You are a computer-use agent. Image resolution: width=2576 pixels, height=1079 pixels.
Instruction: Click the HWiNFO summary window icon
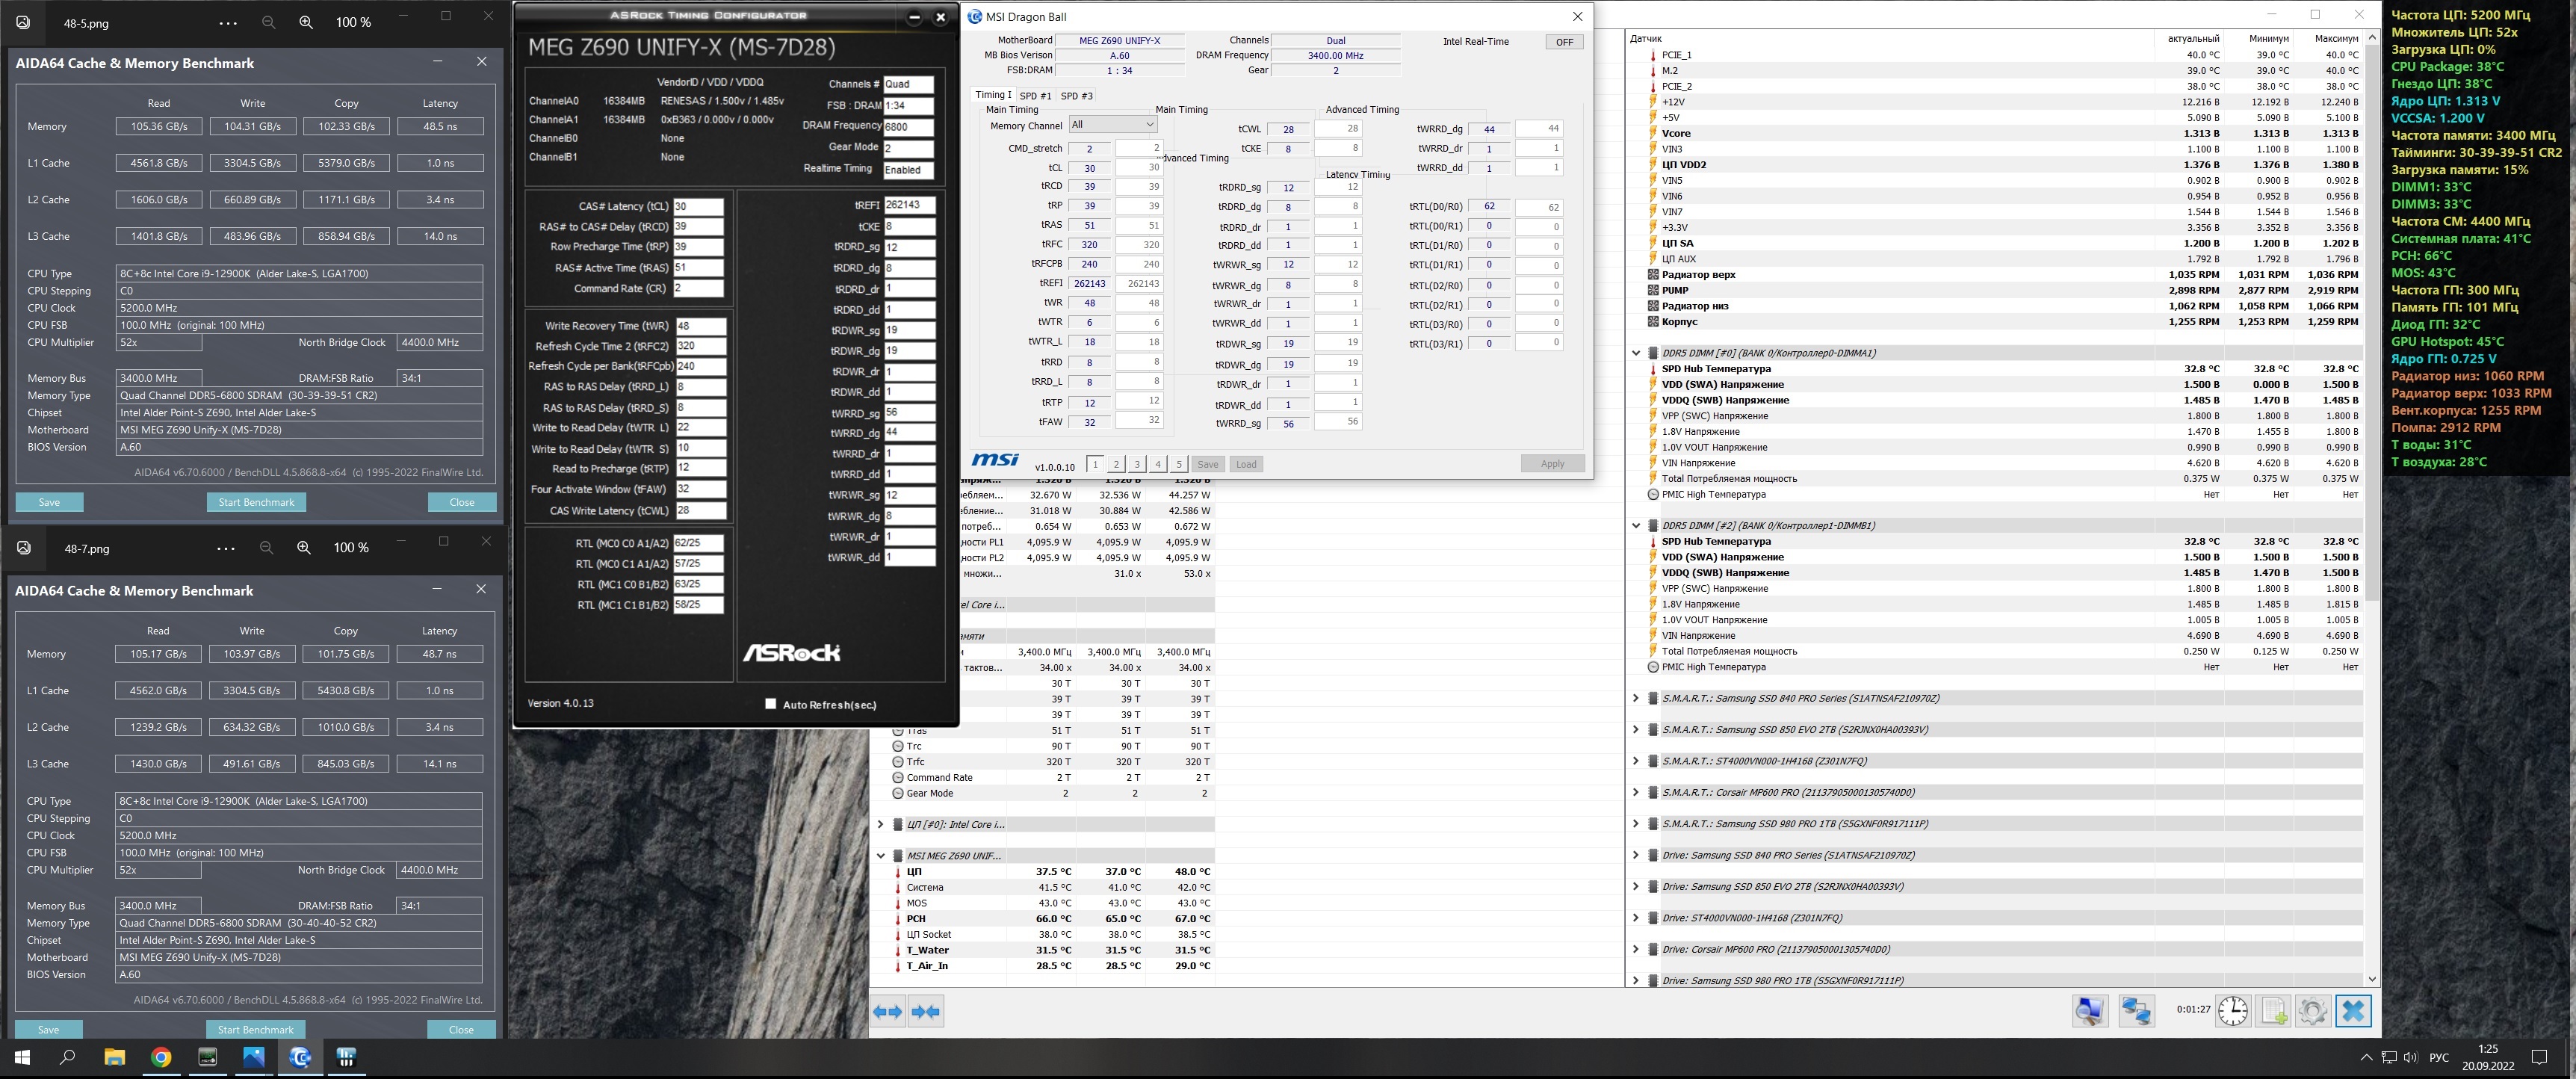[x=2090, y=1011]
